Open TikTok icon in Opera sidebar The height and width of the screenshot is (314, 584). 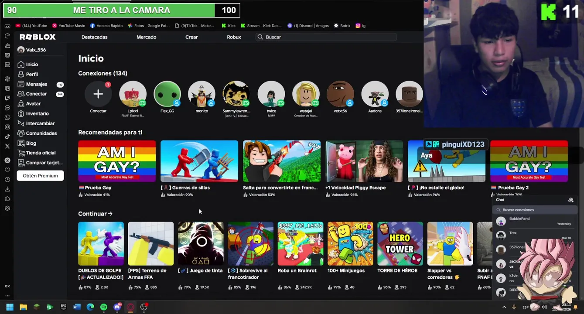[7, 137]
